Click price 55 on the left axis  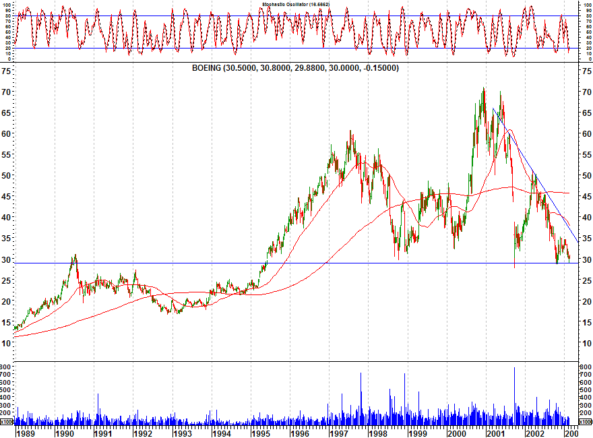5,155
